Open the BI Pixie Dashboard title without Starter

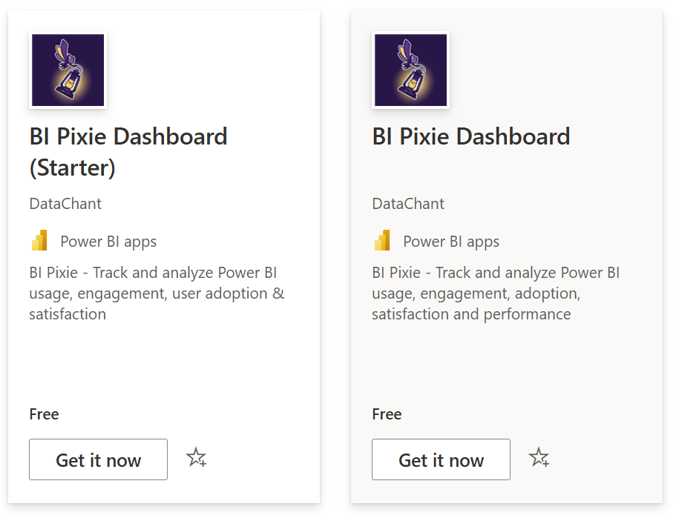click(x=471, y=137)
